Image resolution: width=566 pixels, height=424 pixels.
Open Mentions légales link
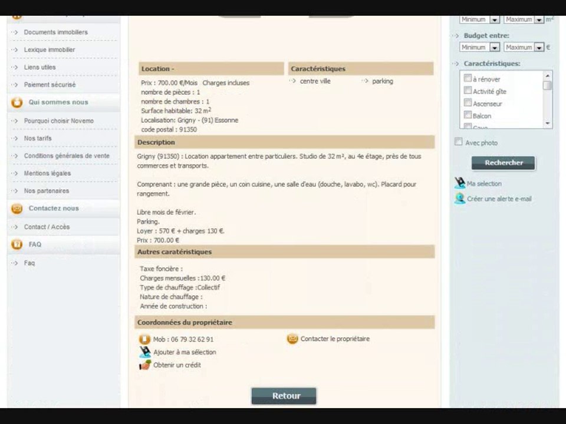click(x=47, y=173)
